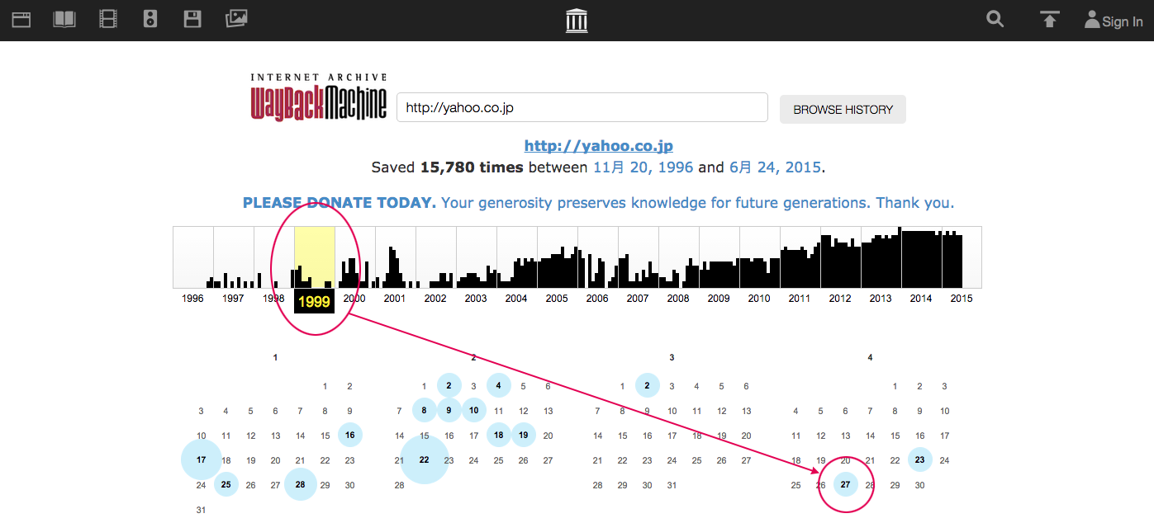This screenshot has width=1154, height=523.
Task: Focus the URL field with yahoo.co.jp
Action: 582,108
